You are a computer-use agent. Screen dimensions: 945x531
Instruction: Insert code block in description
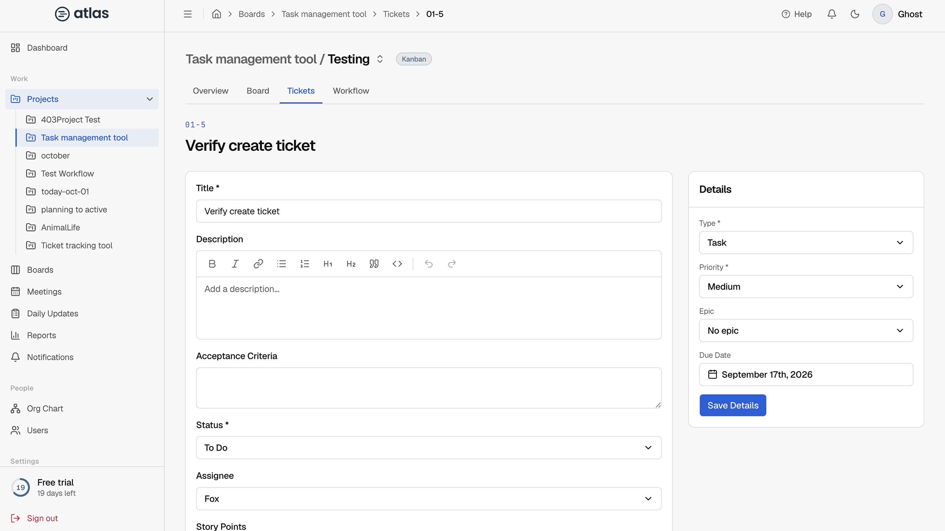click(397, 264)
